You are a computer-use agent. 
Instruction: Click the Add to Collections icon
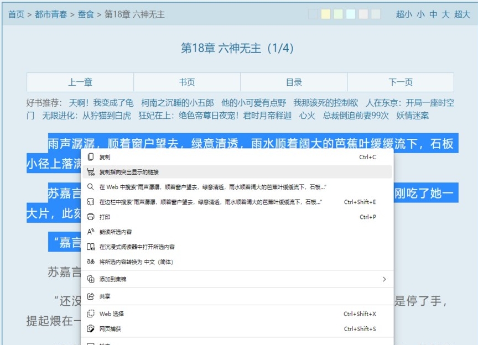[90, 279]
